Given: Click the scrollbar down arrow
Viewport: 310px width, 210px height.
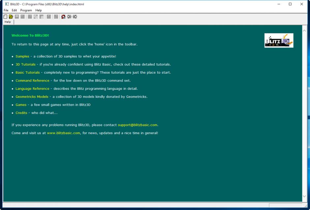Looking at the screenshot, I should coord(304,196).
